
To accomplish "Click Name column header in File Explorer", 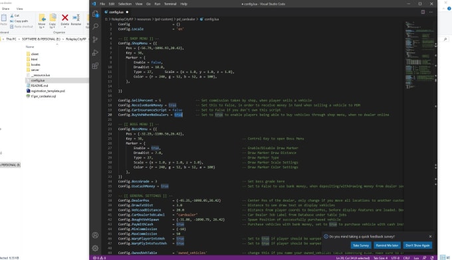I will [x=30, y=46].
